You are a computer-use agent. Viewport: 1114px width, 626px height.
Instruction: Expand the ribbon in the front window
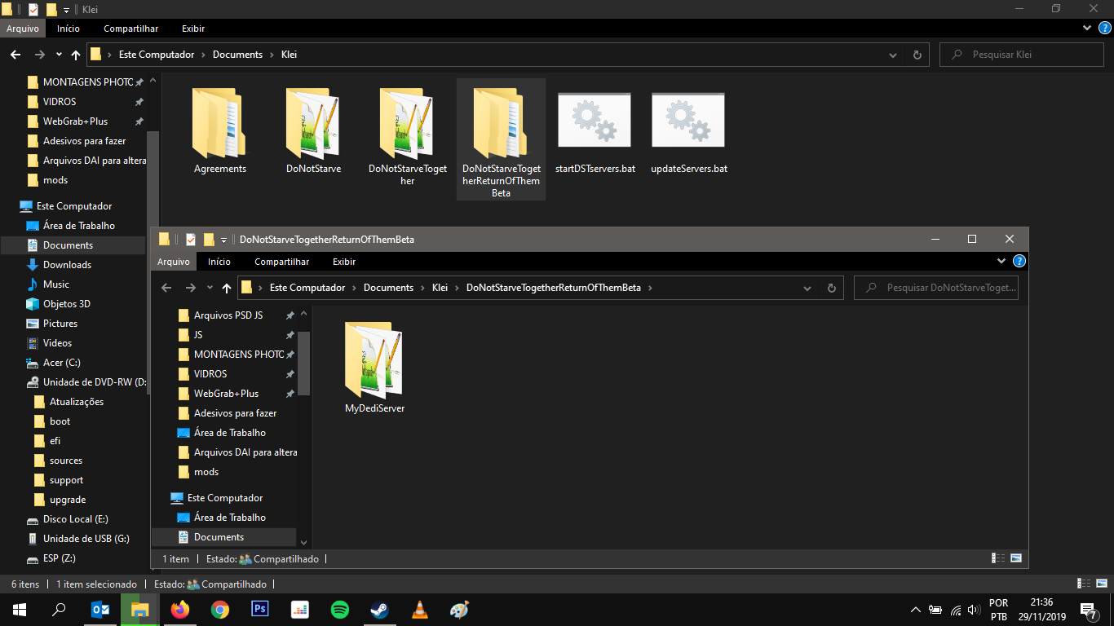coord(1001,262)
